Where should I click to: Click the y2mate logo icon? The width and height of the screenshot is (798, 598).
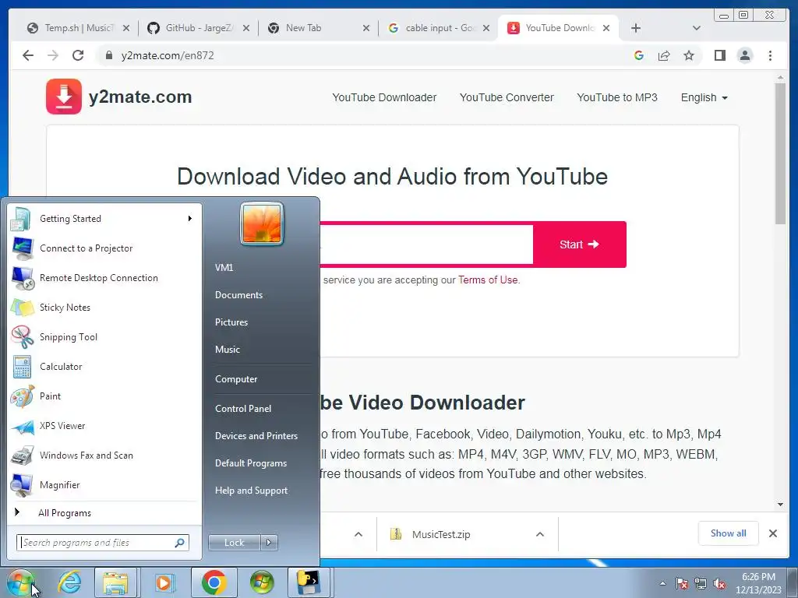point(64,97)
